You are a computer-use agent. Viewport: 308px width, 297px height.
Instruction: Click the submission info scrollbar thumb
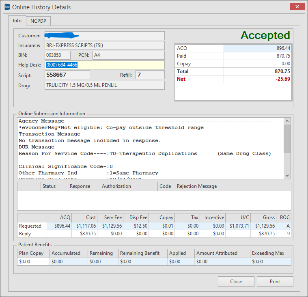tap(287, 139)
